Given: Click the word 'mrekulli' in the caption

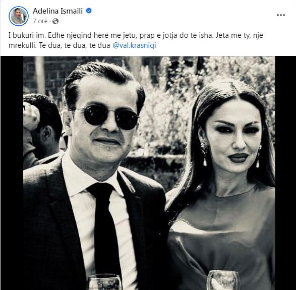Looking at the screenshot, I should point(22,46).
